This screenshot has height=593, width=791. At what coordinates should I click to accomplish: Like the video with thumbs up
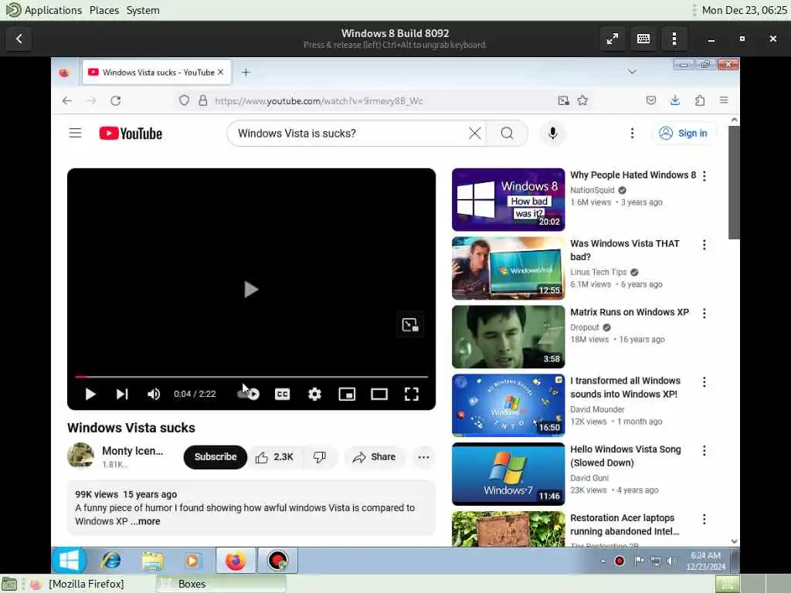point(274,457)
